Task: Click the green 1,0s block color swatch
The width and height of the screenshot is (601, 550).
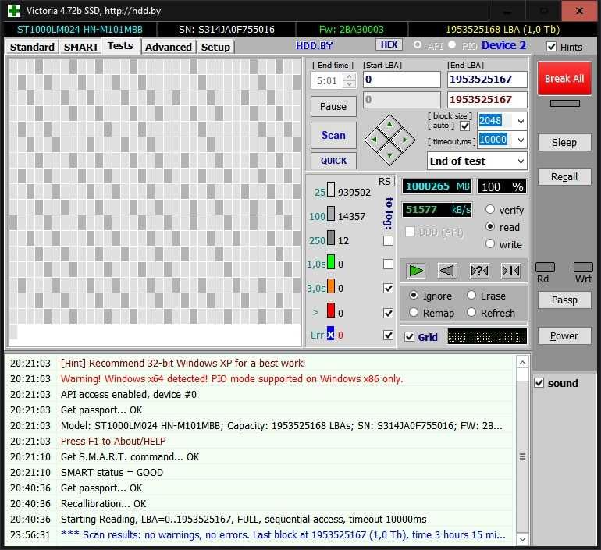Action: [x=330, y=262]
